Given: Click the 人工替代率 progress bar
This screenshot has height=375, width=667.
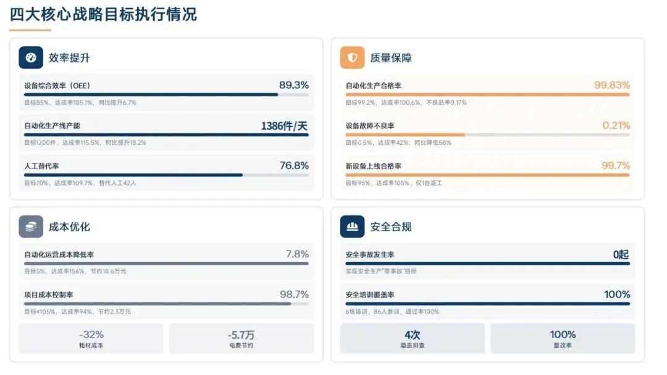Looking at the screenshot, I should coord(166,175).
